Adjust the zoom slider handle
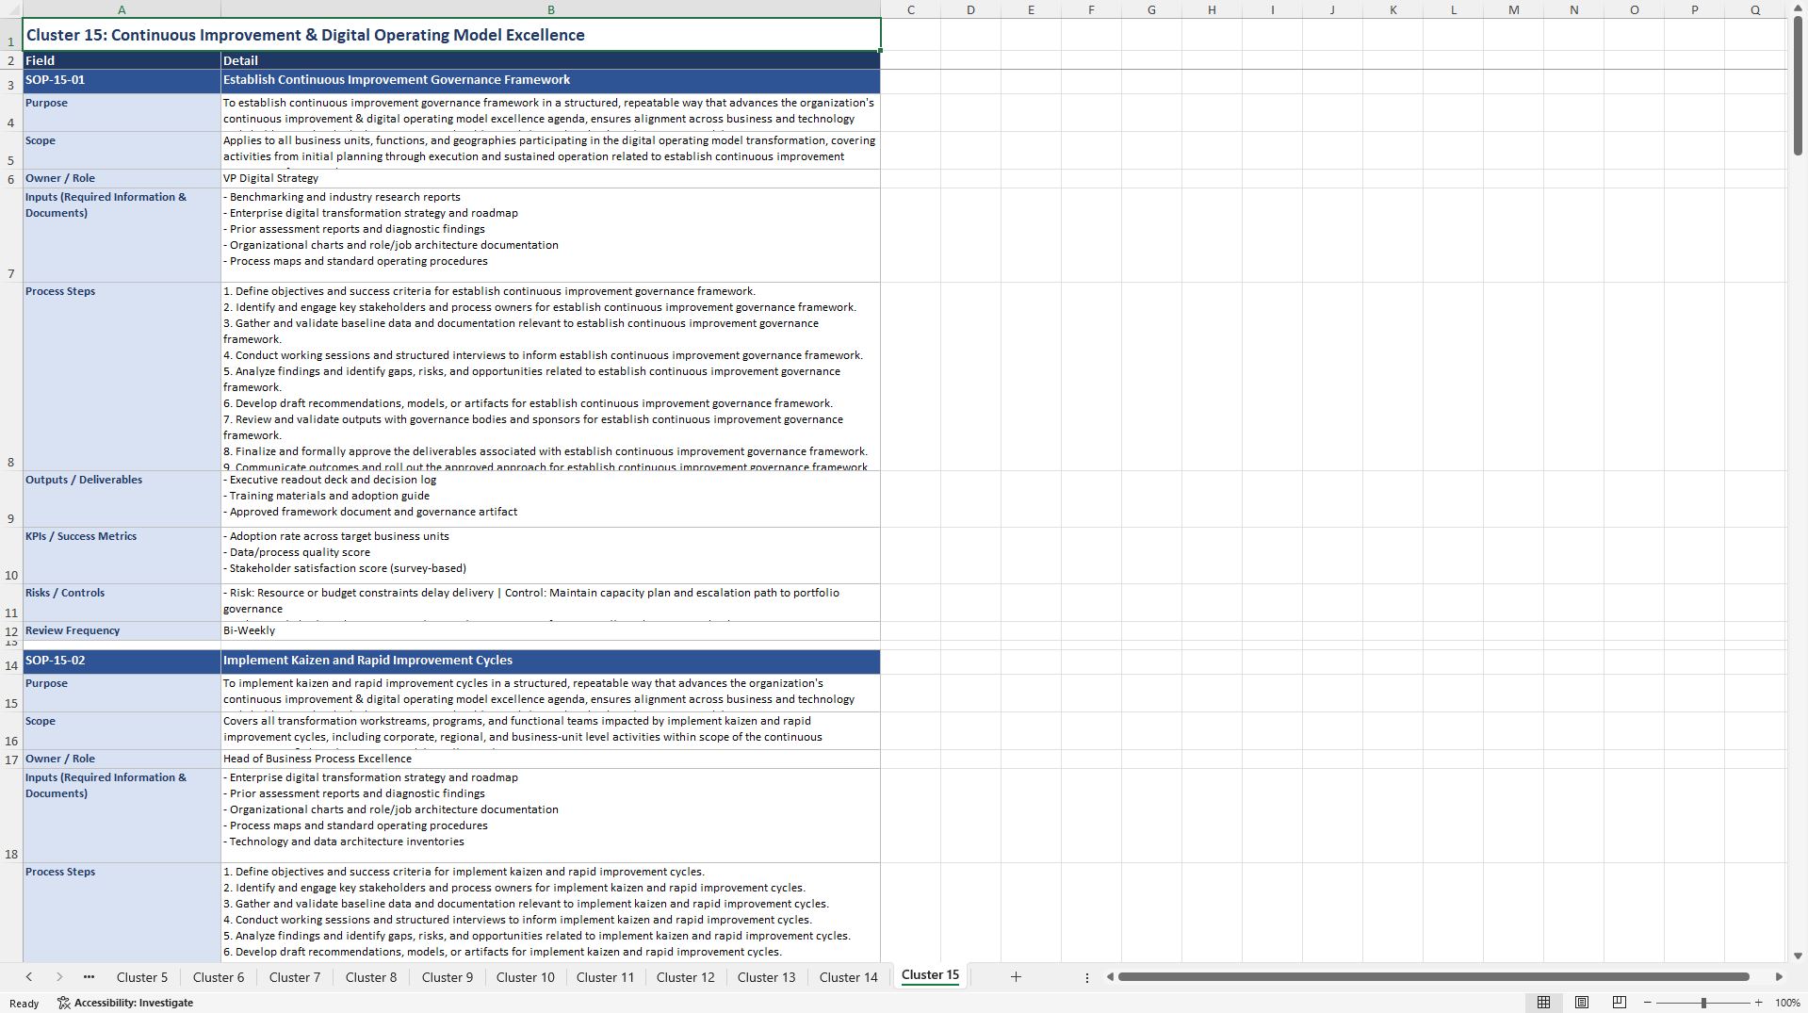 (1703, 1003)
